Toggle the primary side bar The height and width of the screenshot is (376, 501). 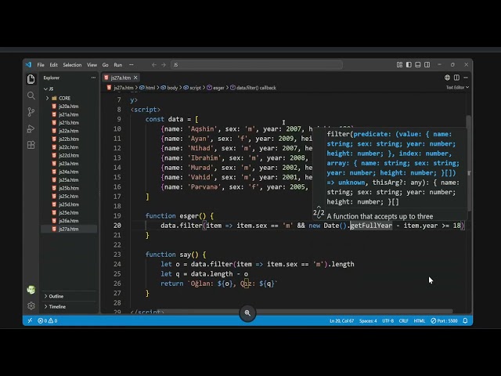click(x=409, y=65)
